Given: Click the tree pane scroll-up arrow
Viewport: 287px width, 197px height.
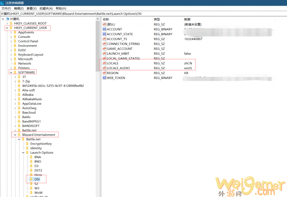Looking at the screenshot, I should tap(98, 19).
